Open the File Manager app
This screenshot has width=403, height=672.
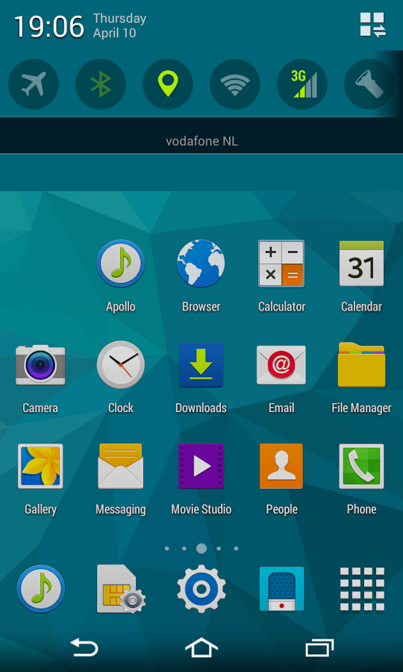pyautogui.click(x=361, y=364)
